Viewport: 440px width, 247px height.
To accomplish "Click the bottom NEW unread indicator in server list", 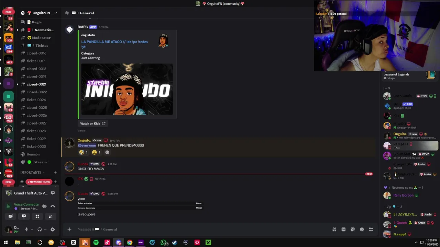I will point(8,182).
